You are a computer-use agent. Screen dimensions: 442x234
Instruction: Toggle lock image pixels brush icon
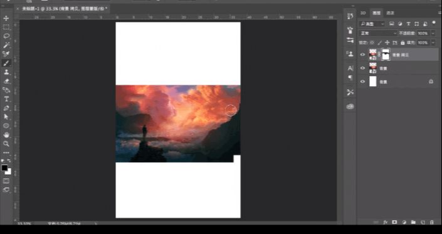(380, 43)
